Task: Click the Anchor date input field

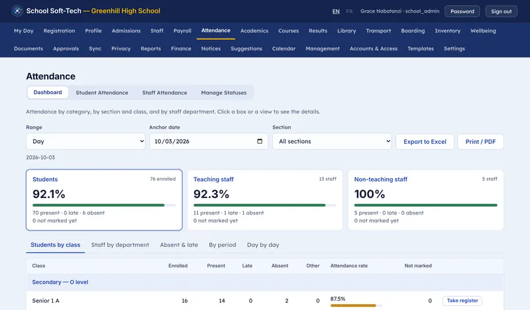Action: pos(209,141)
